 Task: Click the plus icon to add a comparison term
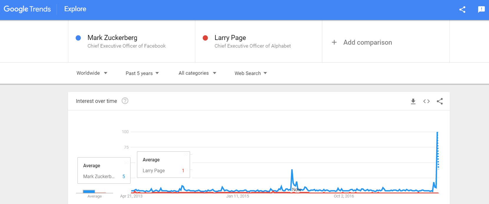point(334,42)
